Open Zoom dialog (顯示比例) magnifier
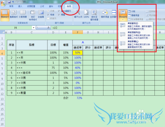The height and width of the screenshot is (127, 165). click(78, 14)
